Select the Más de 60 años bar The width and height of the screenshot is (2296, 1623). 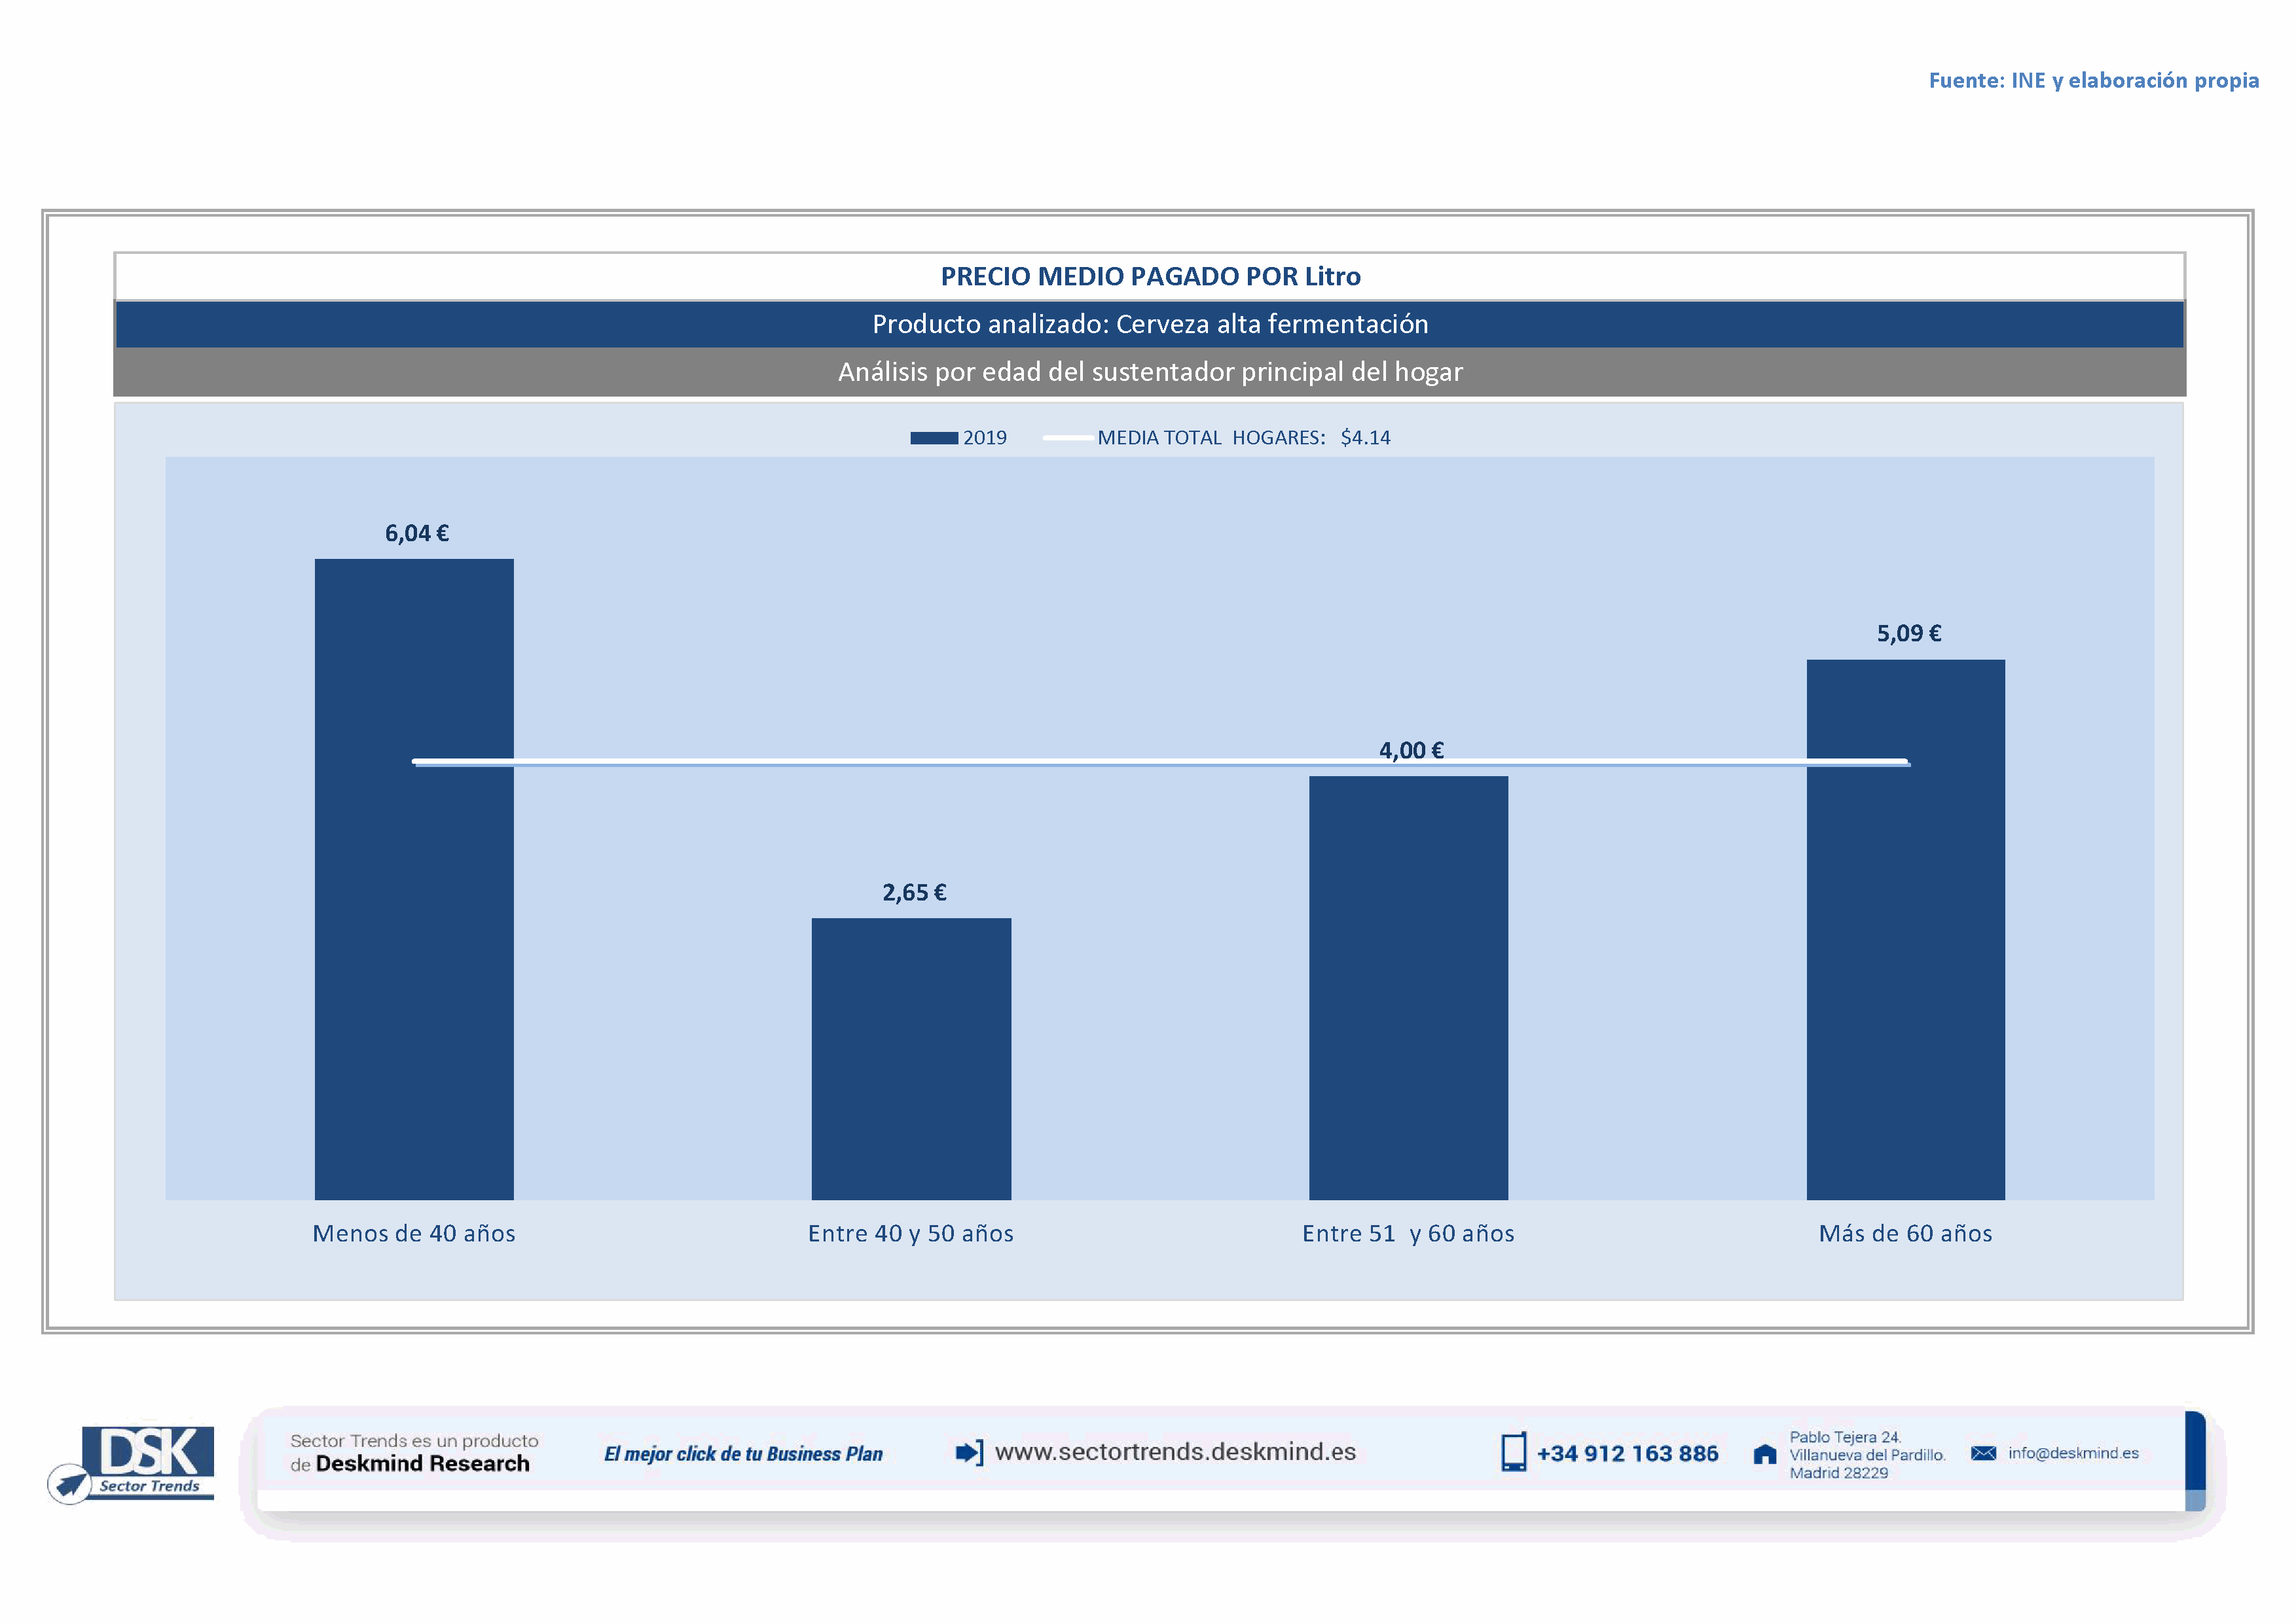(x=1905, y=939)
